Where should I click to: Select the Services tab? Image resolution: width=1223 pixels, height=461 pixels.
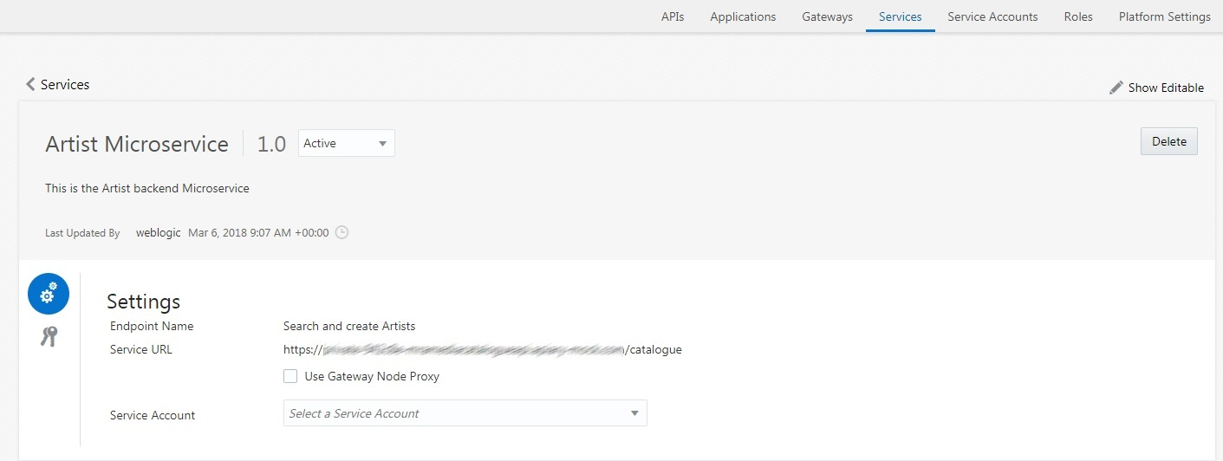pyautogui.click(x=900, y=16)
